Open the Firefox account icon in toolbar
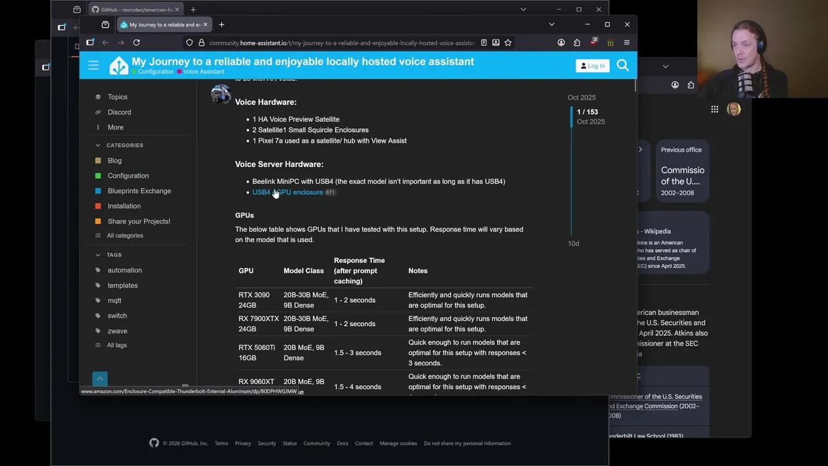Image resolution: width=828 pixels, height=466 pixels. point(561,43)
